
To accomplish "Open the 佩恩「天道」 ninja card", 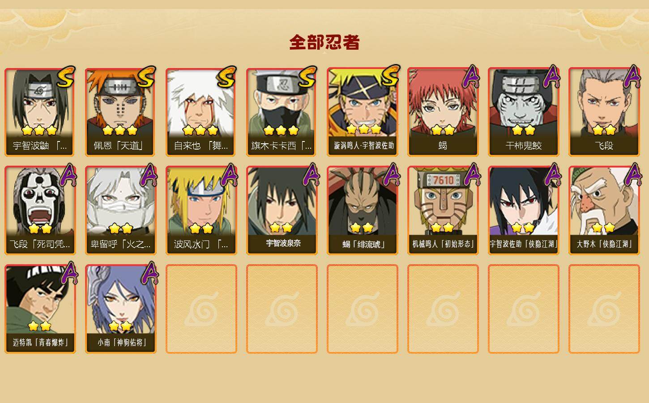I will (x=120, y=112).
